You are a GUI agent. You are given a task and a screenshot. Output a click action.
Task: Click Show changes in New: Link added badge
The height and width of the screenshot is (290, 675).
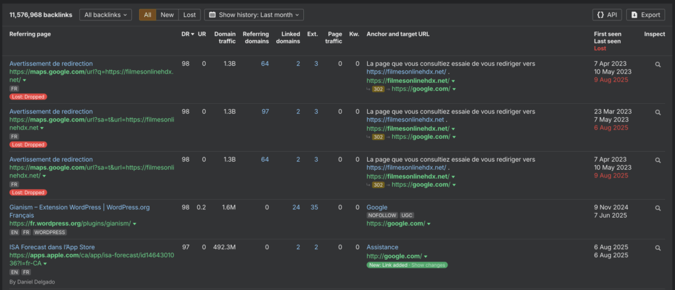429,265
